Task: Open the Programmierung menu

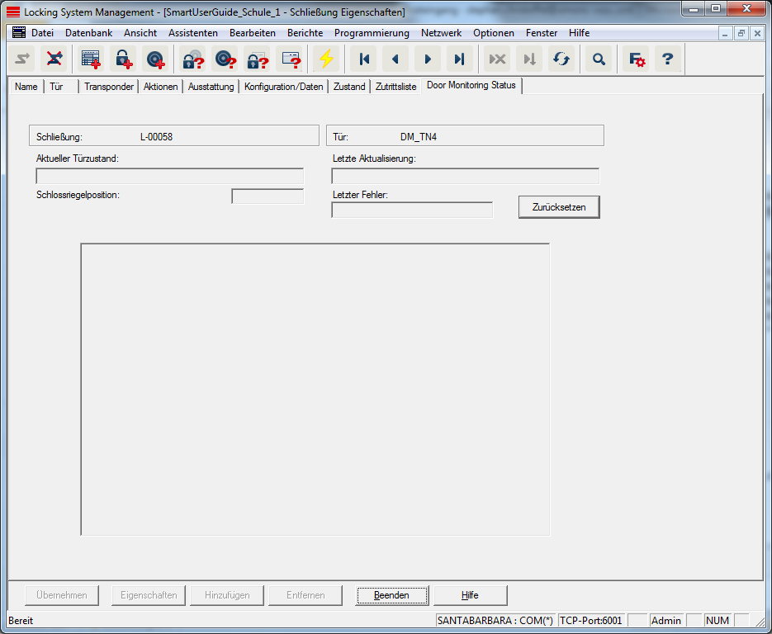Action: point(372,33)
